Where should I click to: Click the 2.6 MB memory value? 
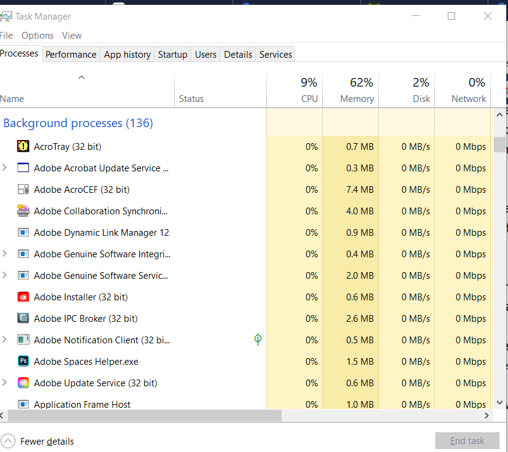point(360,319)
